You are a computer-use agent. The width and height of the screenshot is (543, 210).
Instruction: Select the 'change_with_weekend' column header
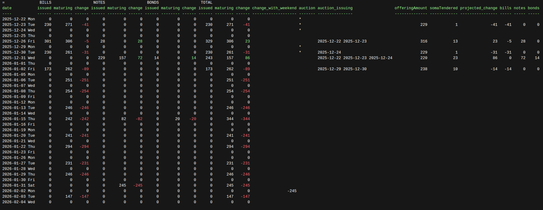(274, 8)
